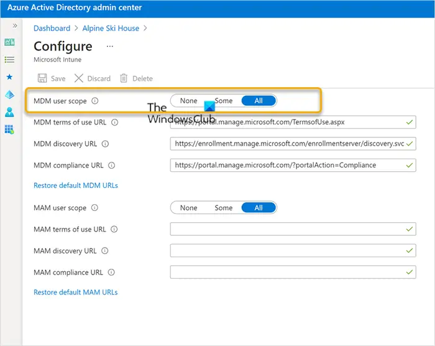435x346 pixels.
Task: Click the Microsoft Intune subtitle text
Action: tap(57, 60)
